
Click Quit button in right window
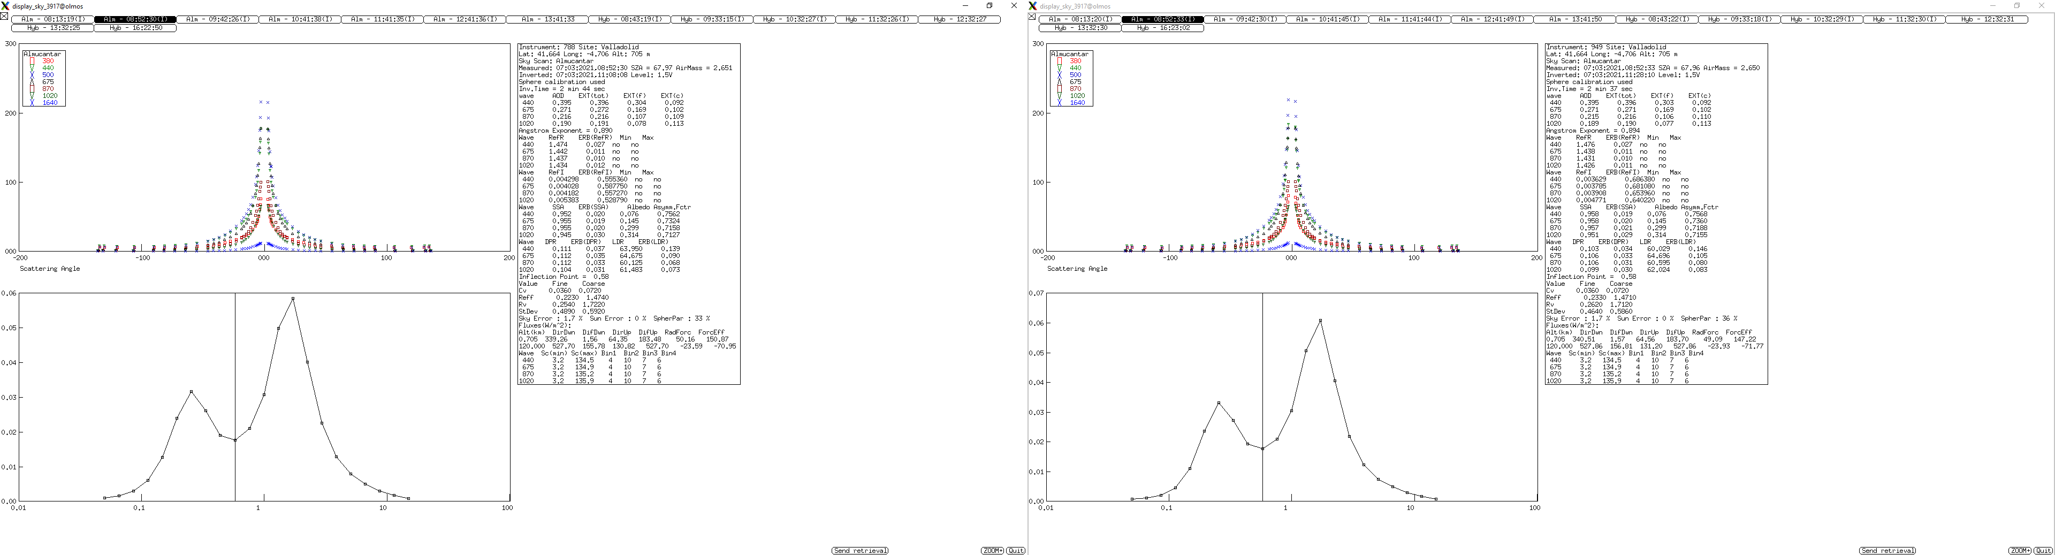[x=2043, y=551]
